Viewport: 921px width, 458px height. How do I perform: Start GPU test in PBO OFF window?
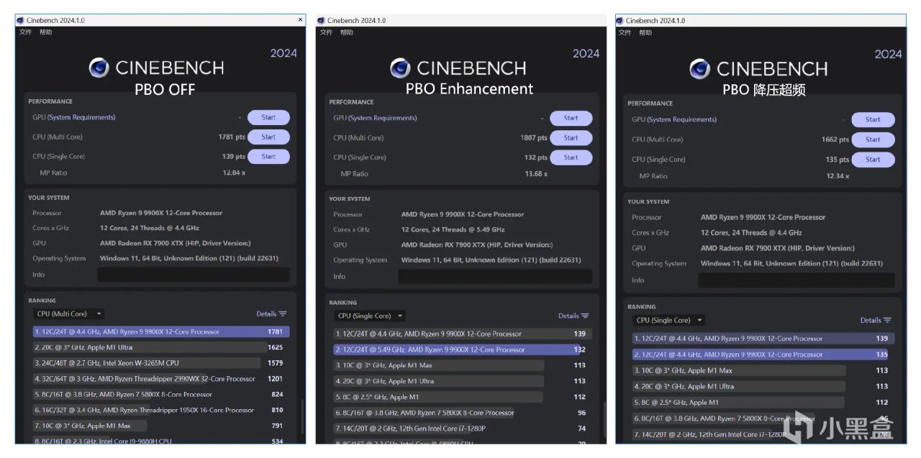[268, 117]
